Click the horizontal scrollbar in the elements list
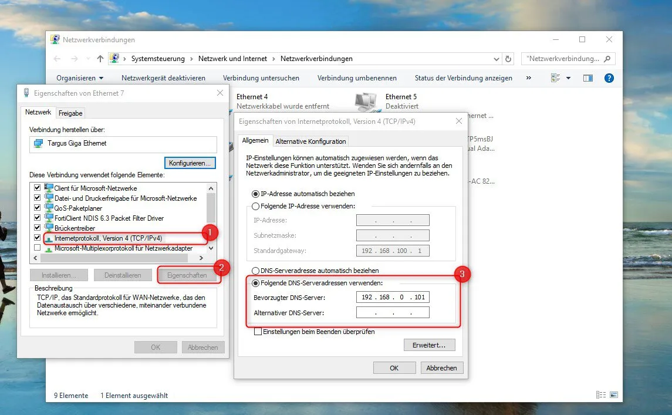 pos(114,258)
